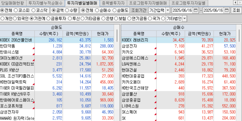Select 코스닥 radio button
Viewport: 242px width, 121px height.
coord(33,10)
